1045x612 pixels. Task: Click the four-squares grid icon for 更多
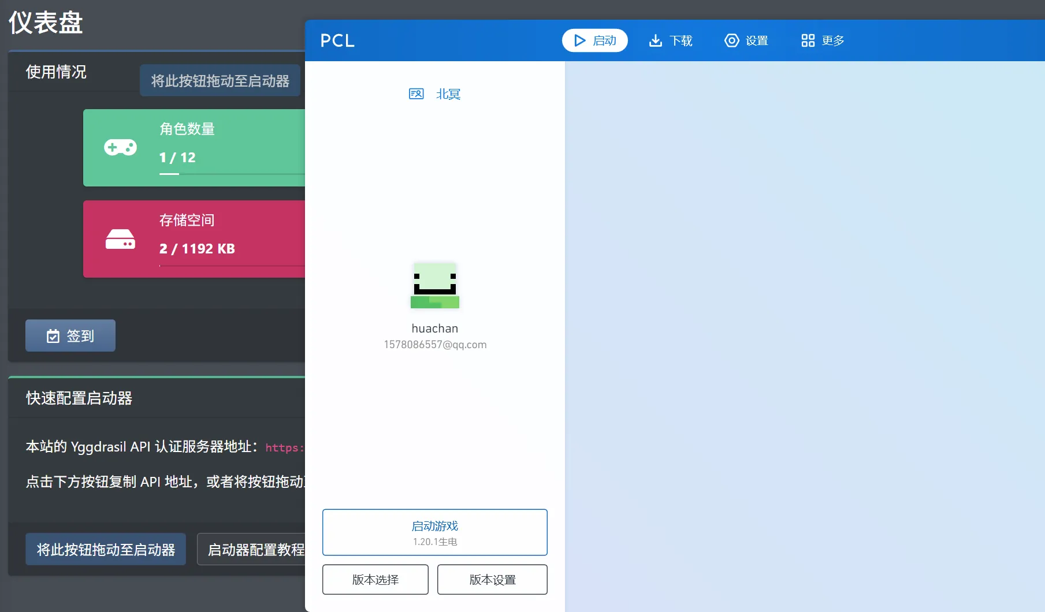[808, 40]
